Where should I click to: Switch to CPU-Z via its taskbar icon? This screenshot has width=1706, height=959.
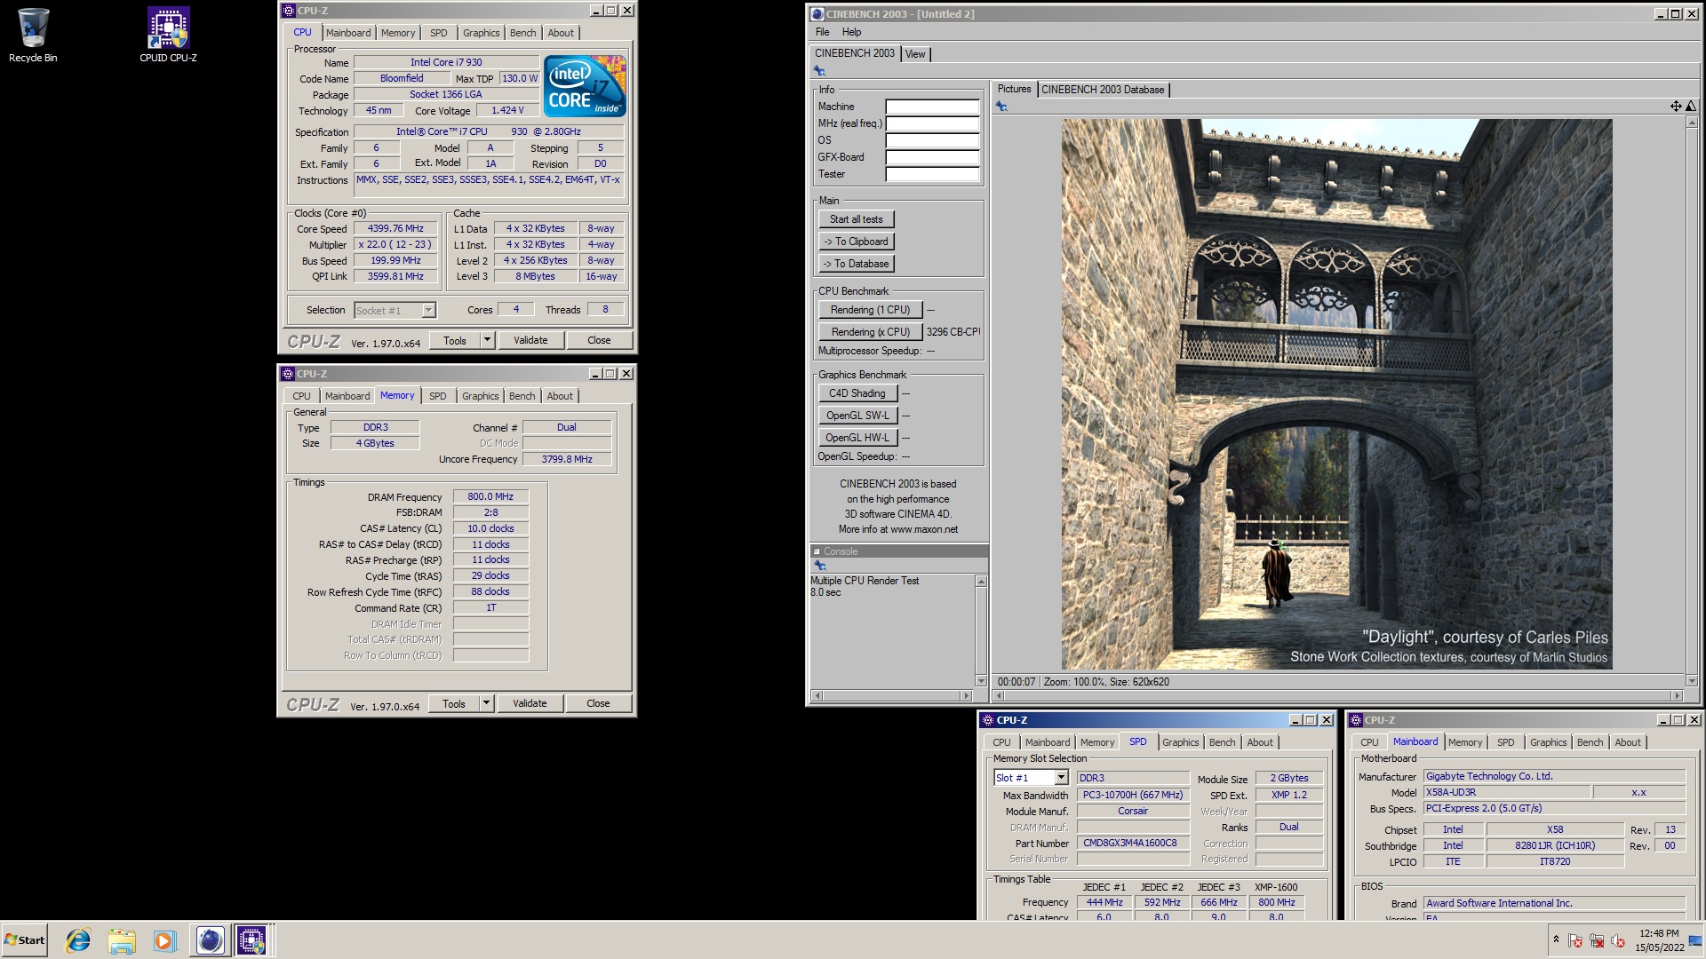[x=251, y=940]
